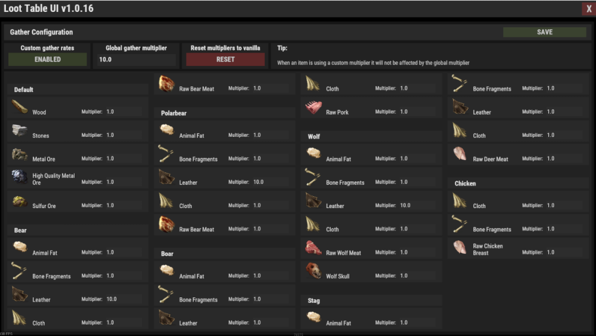Image resolution: width=596 pixels, height=336 pixels.
Task: Click the Raw Pork icon
Action: 313,107
